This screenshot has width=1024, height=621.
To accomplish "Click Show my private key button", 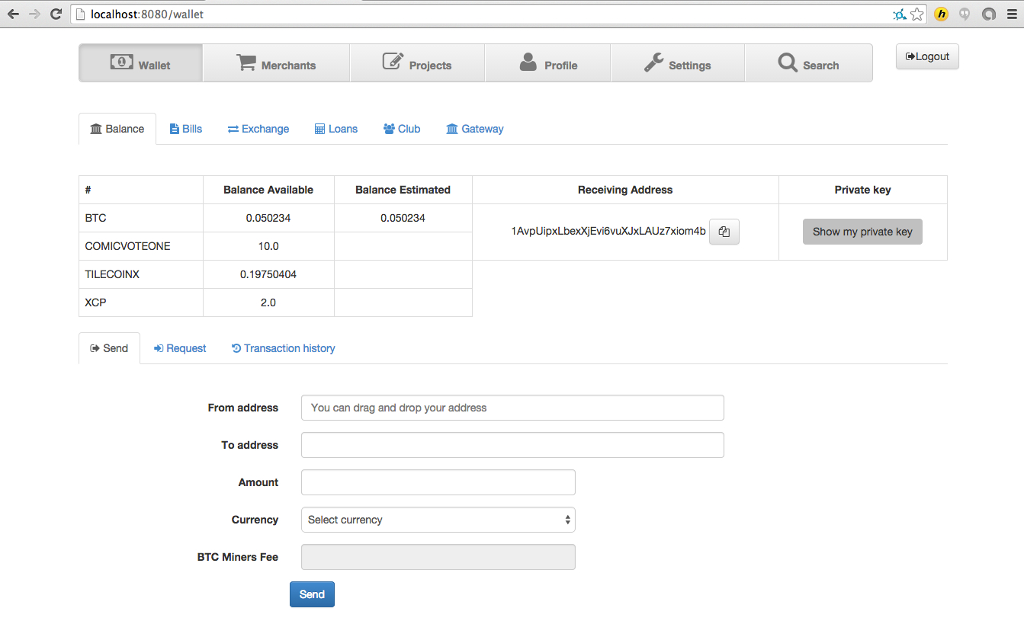I will pyautogui.click(x=862, y=232).
